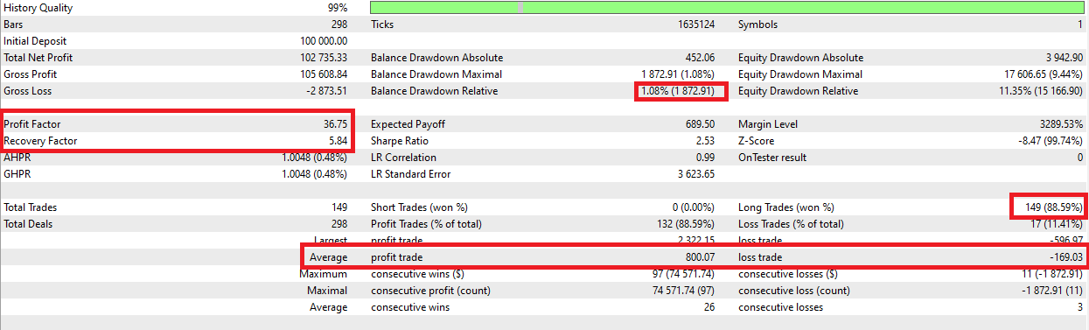Select the Sharpe Ratio value 2.53

704,141
